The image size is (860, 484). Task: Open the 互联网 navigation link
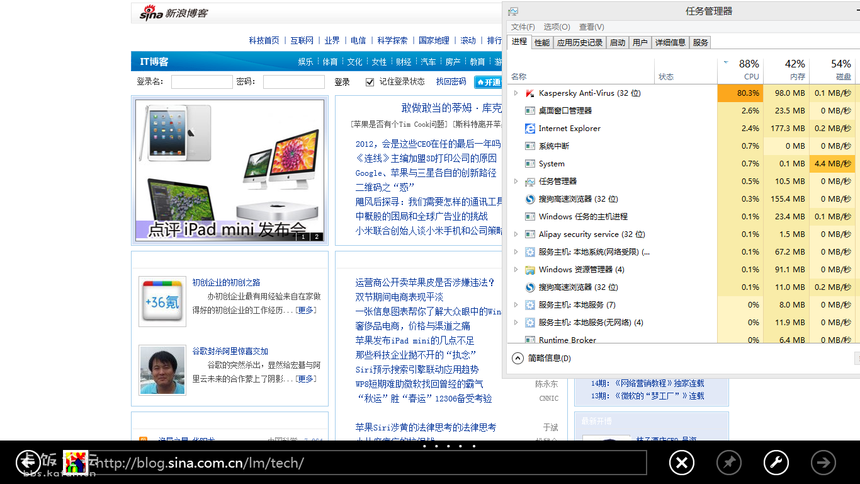(302, 40)
